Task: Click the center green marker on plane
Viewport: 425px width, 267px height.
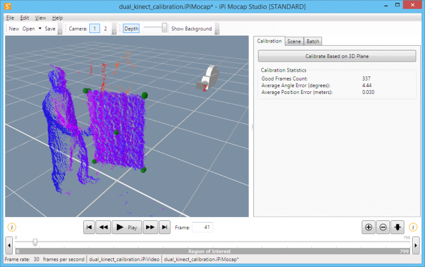Action: click(116, 132)
